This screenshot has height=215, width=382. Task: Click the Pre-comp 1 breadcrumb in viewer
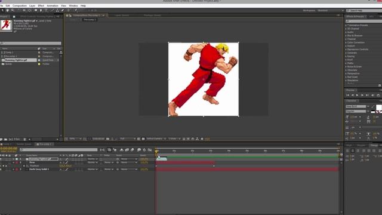90,20
